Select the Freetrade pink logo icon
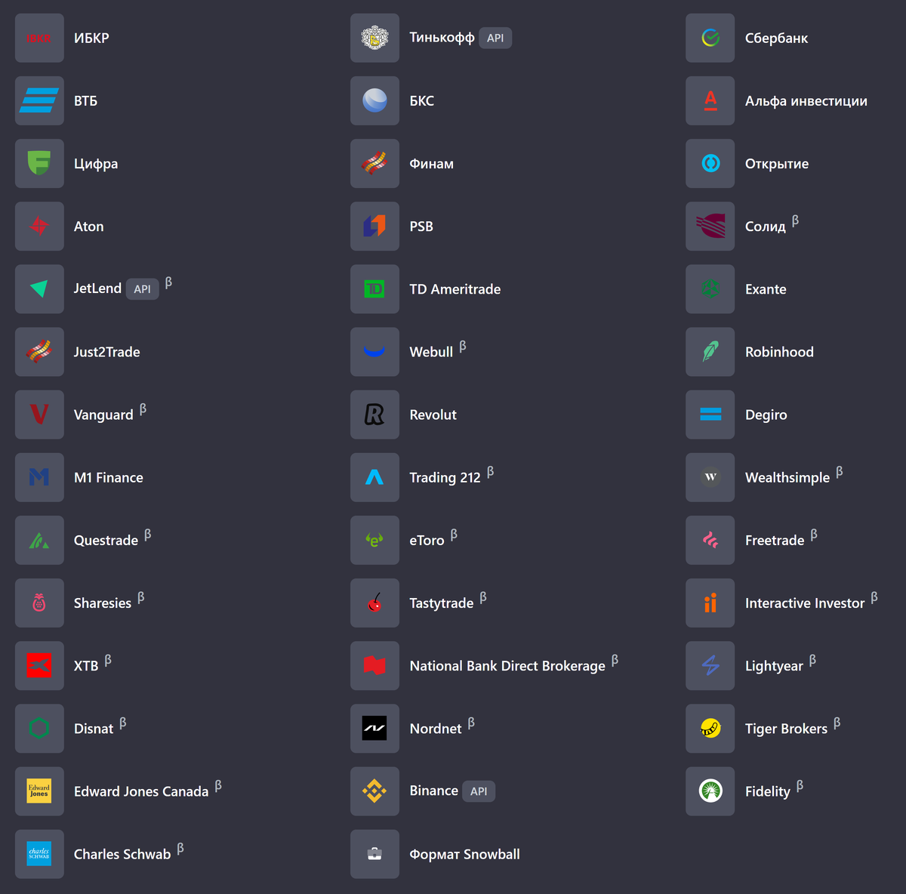This screenshot has width=906, height=894. [710, 539]
